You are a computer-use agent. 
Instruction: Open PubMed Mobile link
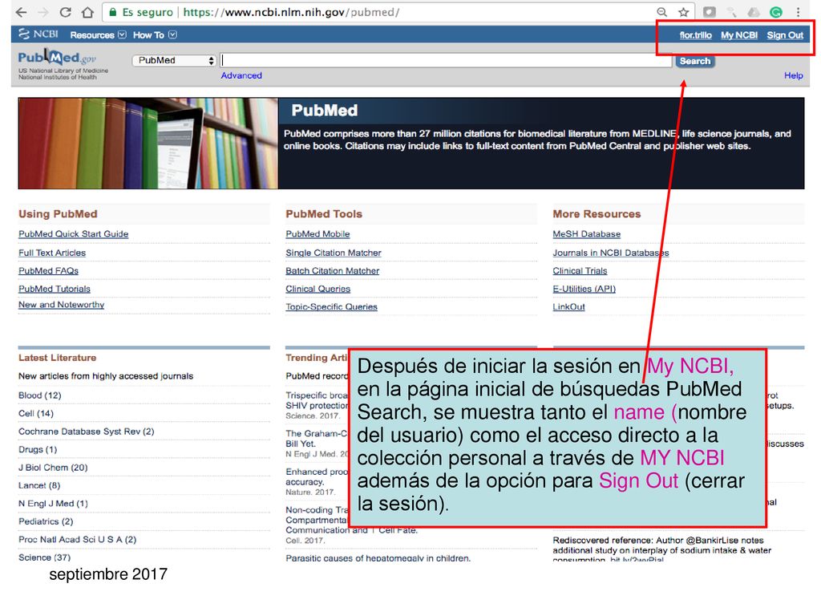tap(317, 234)
